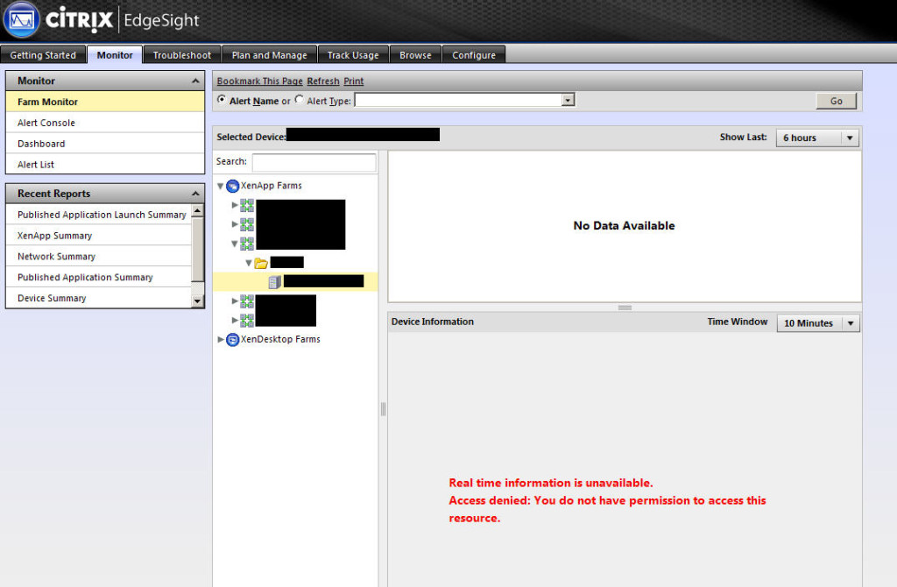Switch to the Troubleshoot tab

click(181, 53)
